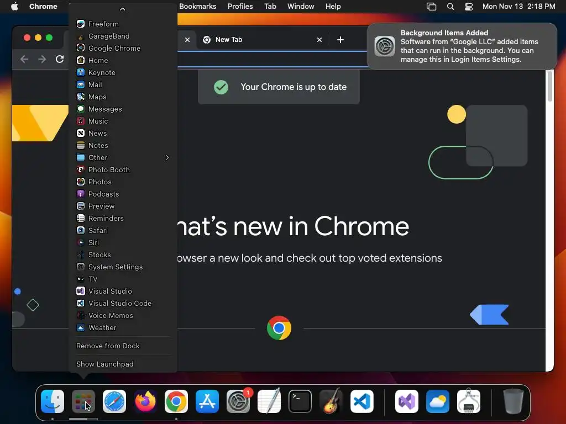Open Notes from the app list
Image resolution: width=566 pixels, height=424 pixels.
point(123,145)
